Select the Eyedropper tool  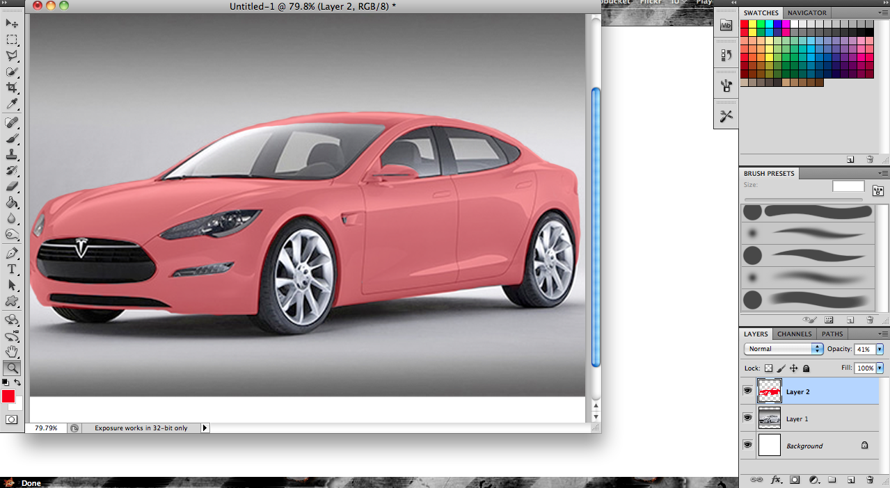pyautogui.click(x=12, y=104)
